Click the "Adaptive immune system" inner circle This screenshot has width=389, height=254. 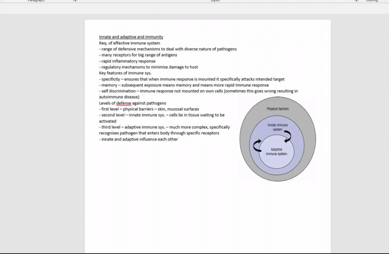[x=277, y=152]
